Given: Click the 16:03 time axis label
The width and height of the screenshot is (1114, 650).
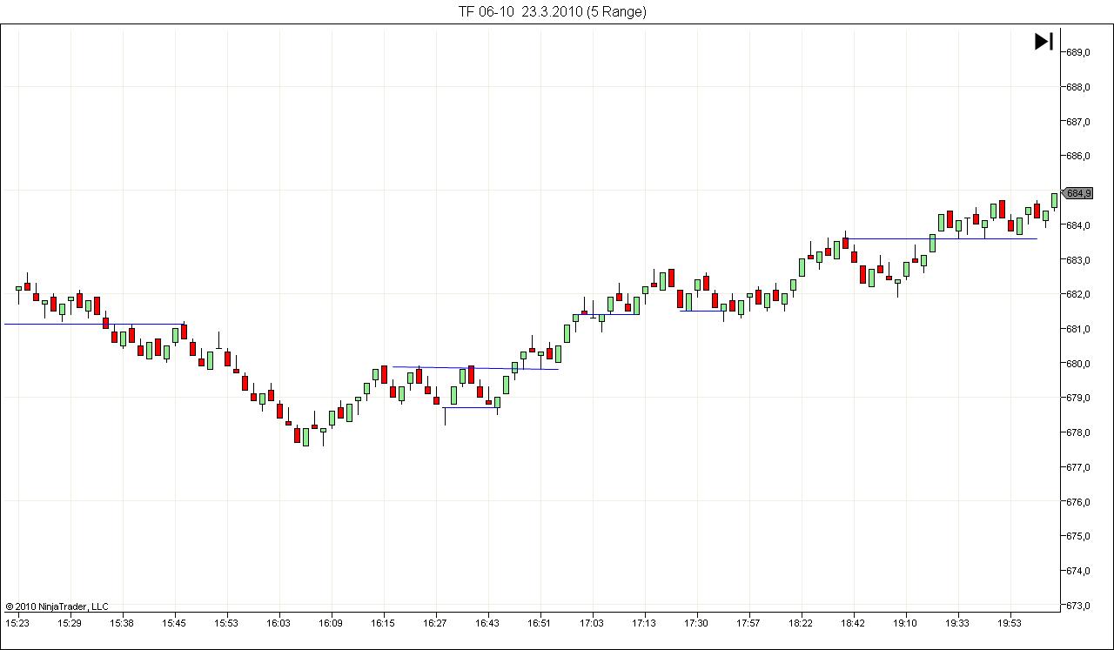Looking at the screenshot, I should (278, 623).
